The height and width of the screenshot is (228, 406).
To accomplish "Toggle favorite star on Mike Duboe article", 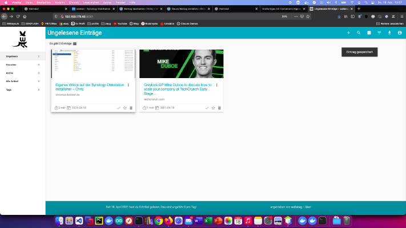I will [213, 108].
